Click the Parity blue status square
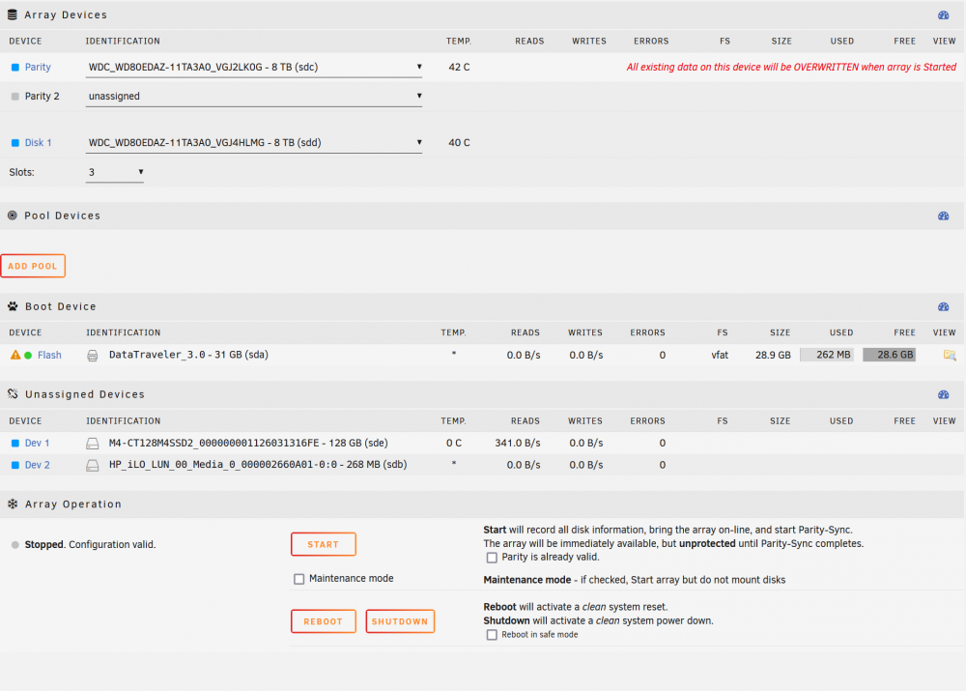 tap(15, 68)
